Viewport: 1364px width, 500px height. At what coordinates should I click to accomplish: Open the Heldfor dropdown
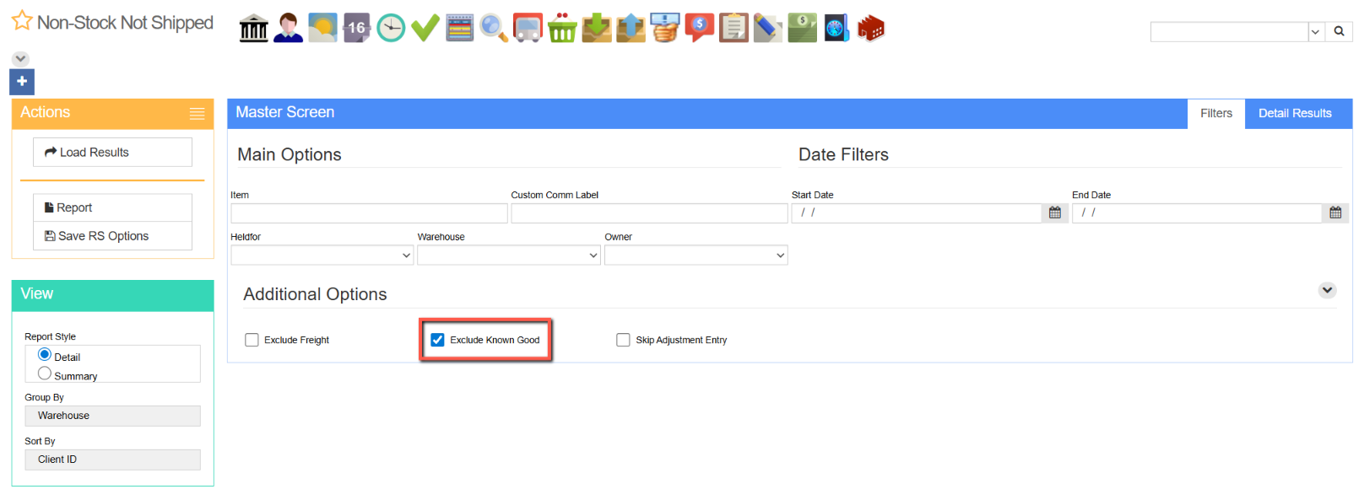pos(322,255)
